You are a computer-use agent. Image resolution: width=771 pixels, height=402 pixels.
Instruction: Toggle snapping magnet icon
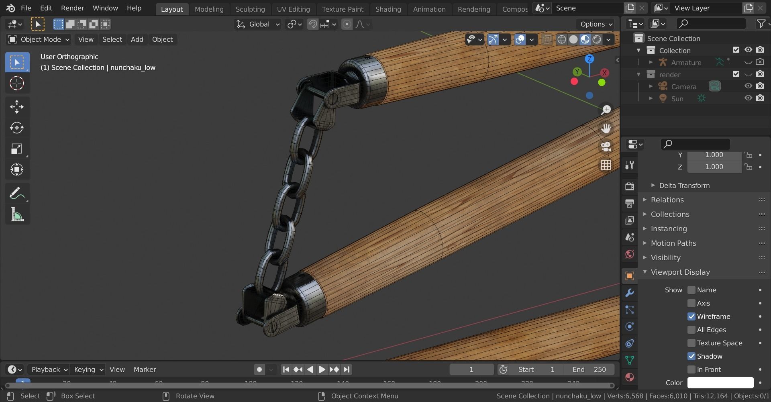(x=312, y=24)
